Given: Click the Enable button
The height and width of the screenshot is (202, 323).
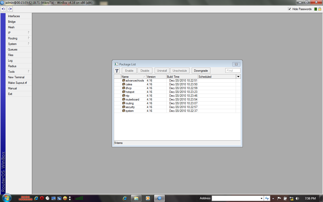Looking at the screenshot, I should pos(129,71).
